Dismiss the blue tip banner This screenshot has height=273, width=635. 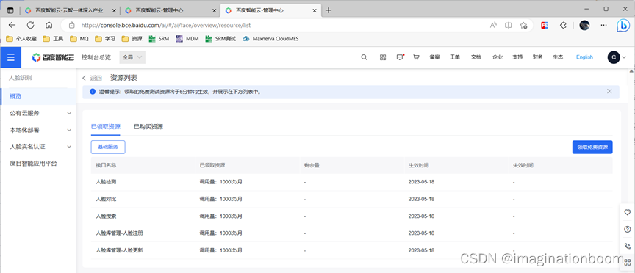coord(609,92)
